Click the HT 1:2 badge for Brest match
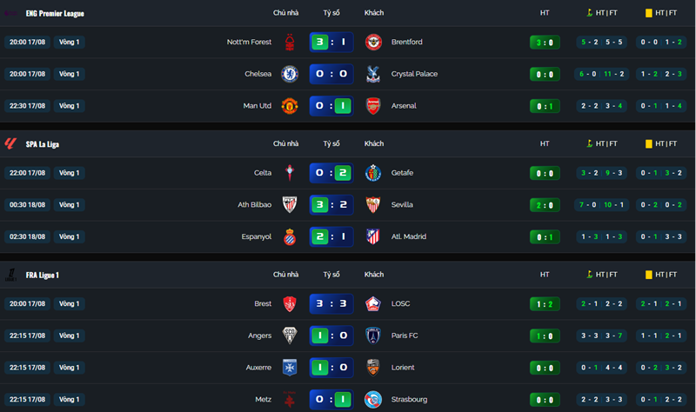This screenshot has height=412, width=696. [x=545, y=304]
